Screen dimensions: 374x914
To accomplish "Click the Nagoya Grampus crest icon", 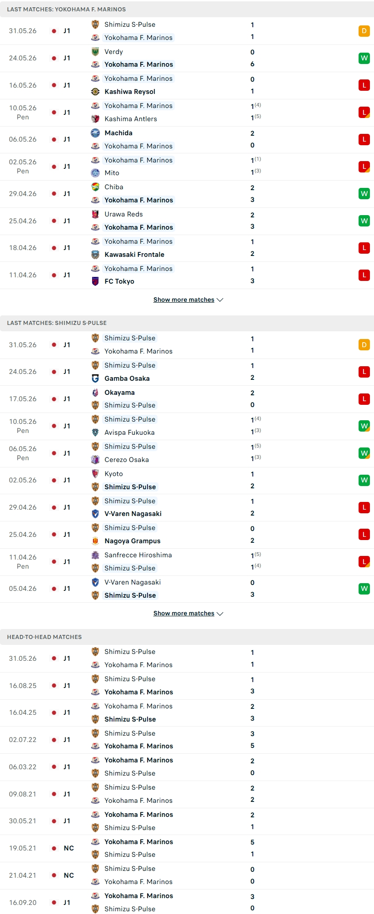I will (95, 541).
